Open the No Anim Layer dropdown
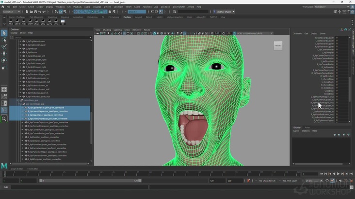 coord(290,181)
